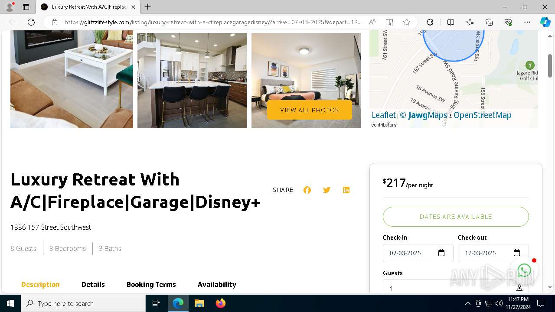Add this page to favorites
555x312 pixels.
[x=407, y=22]
